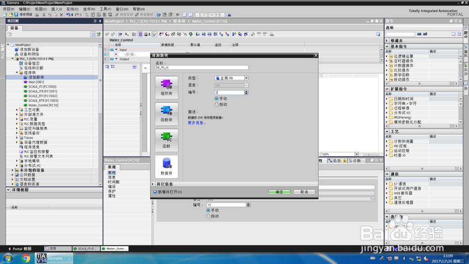This screenshot has height=264, width=469.
Task: Click the print icon in main toolbar
Action: tap(37, 15)
